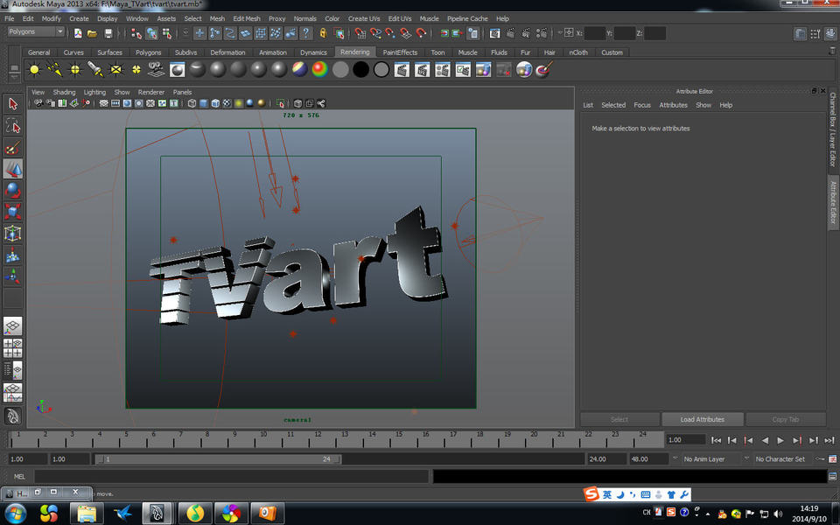The width and height of the screenshot is (840, 525).
Task: Click the Load Attributes button
Action: (x=703, y=419)
